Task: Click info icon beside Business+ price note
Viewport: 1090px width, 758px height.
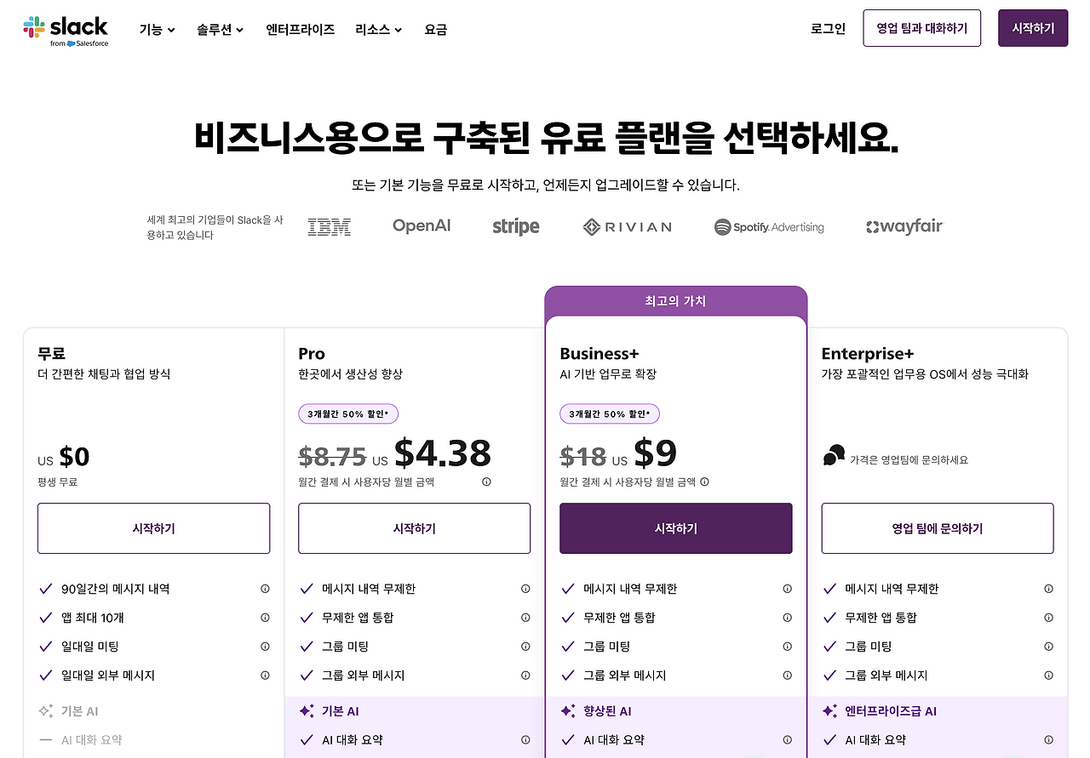Action: click(x=704, y=482)
